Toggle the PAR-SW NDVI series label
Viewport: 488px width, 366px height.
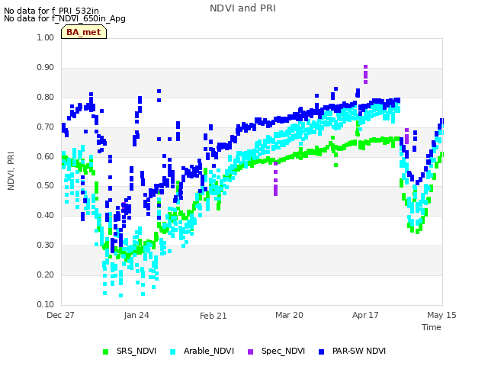coord(359,351)
